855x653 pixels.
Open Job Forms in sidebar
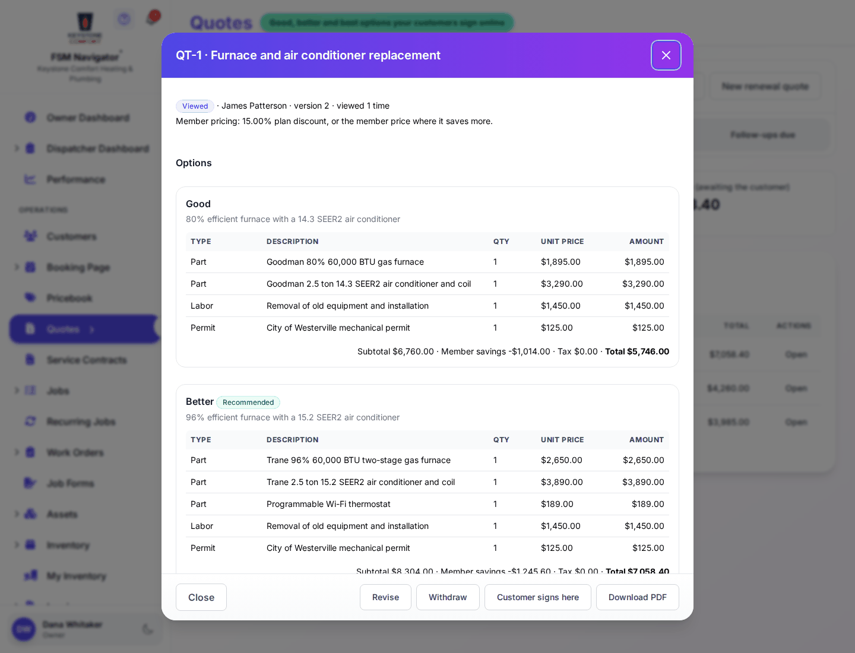pos(70,483)
